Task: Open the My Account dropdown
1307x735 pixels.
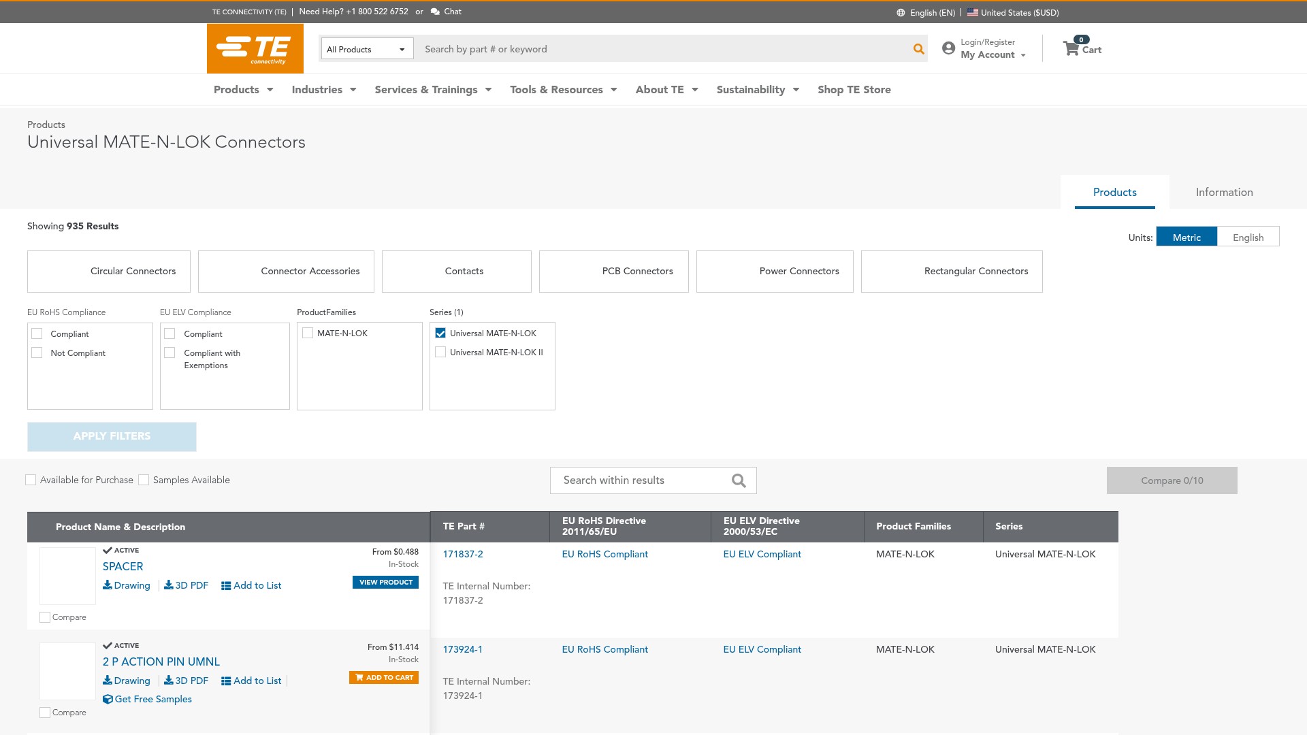Action: click(x=993, y=54)
